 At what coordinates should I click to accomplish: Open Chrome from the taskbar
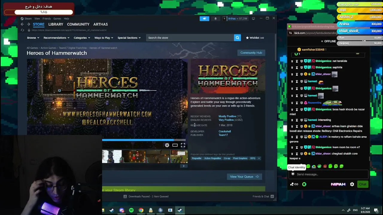tap(141, 210)
